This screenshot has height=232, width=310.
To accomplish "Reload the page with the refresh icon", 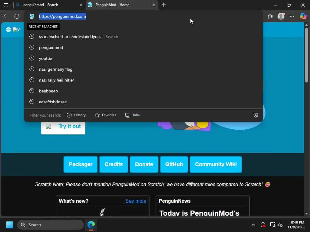I will pos(17,16).
